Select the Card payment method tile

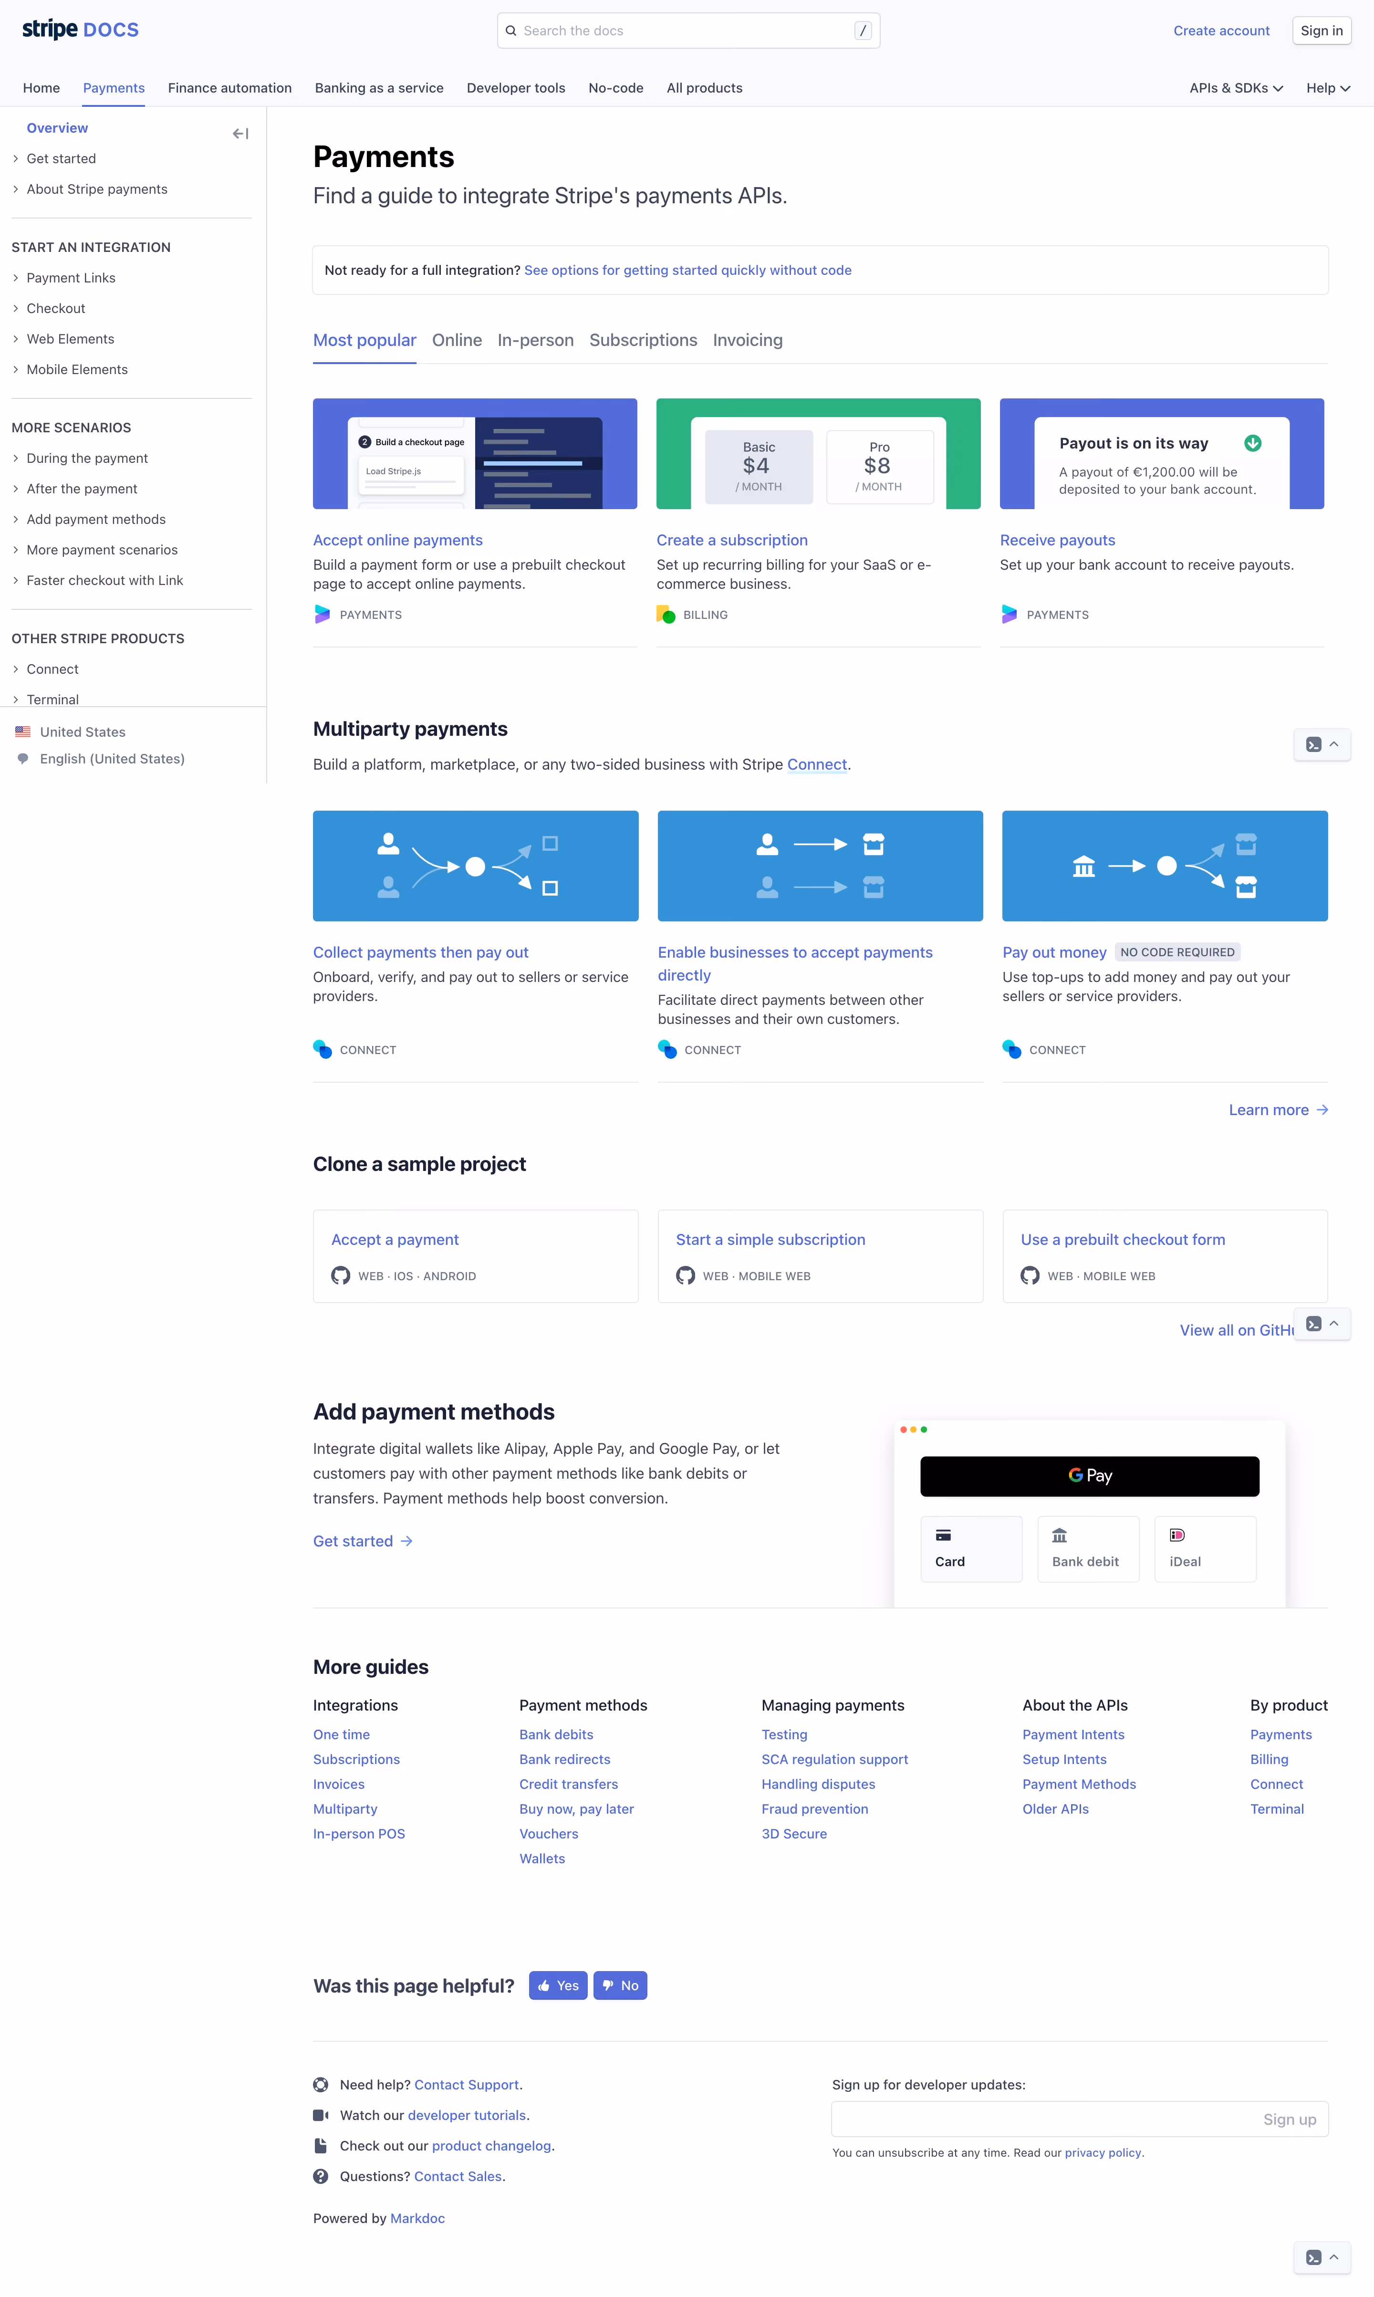point(971,1549)
